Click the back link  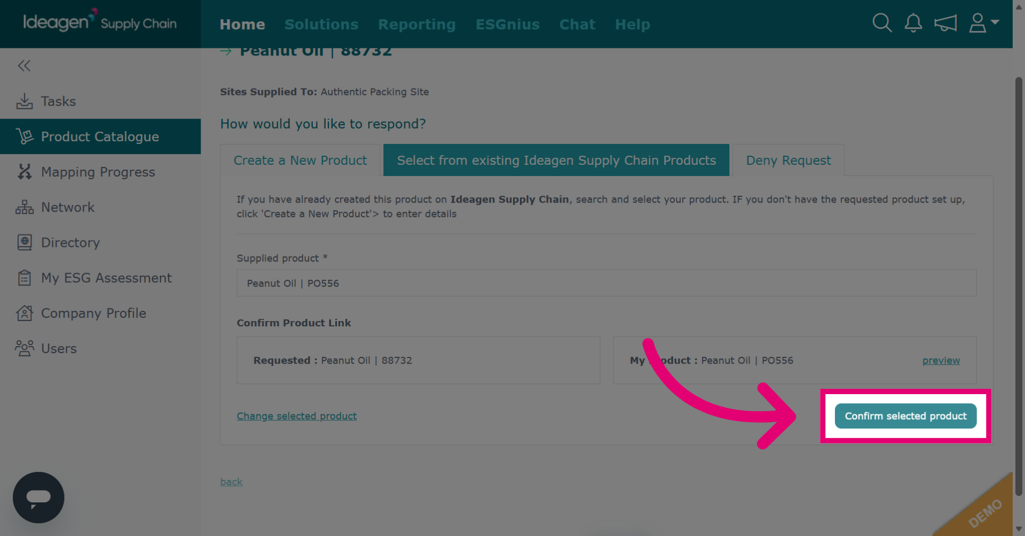(231, 482)
